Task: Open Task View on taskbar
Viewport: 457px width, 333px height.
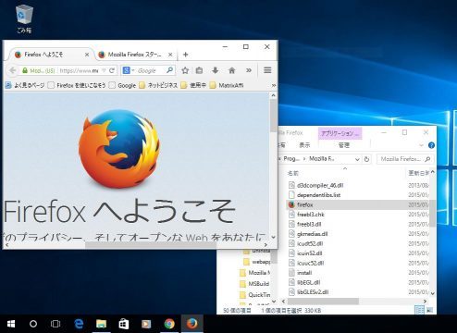Action: pyautogui.click(x=56, y=324)
